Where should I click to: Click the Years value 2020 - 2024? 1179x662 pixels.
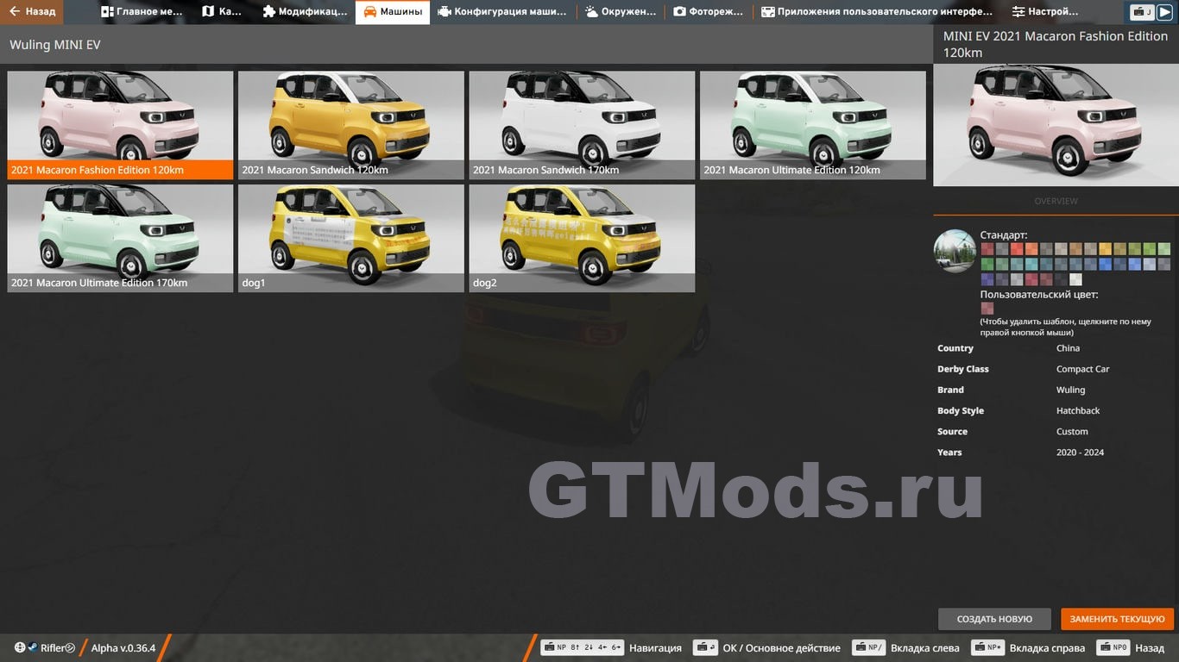1080,452
